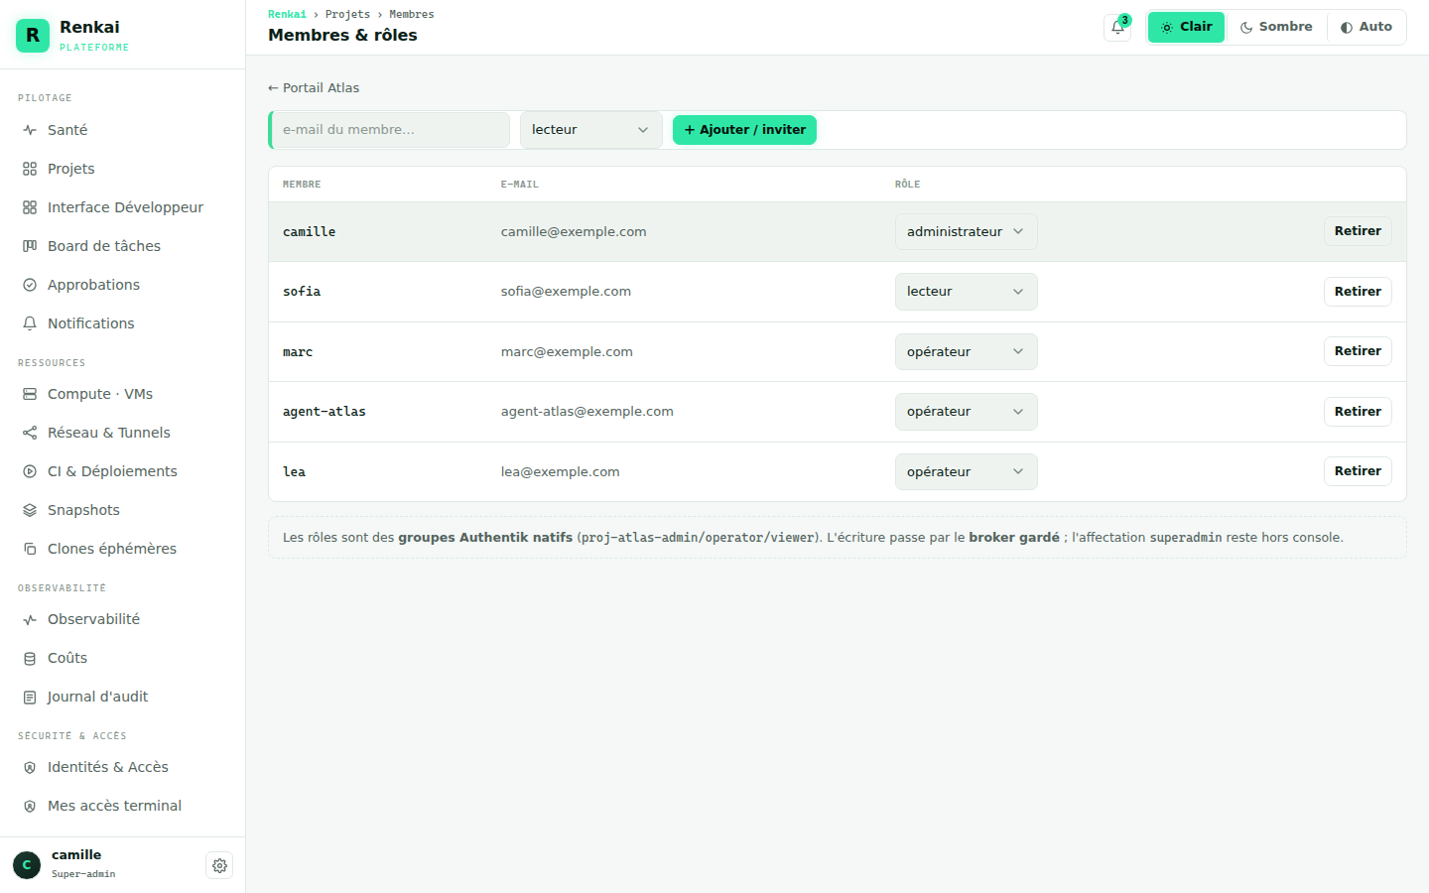This screenshot has height=893, width=1429.
Task: Remove lea with Retirer button
Action: (x=1358, y=471)
